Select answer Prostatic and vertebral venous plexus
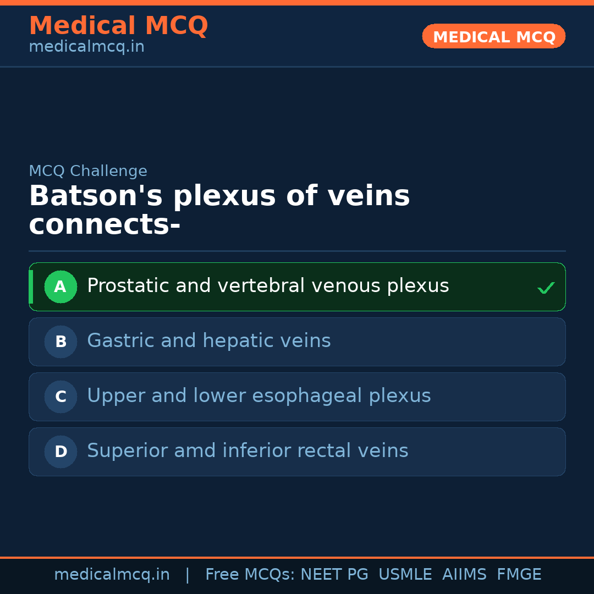594x594 pixels. (x=268, y=286)
